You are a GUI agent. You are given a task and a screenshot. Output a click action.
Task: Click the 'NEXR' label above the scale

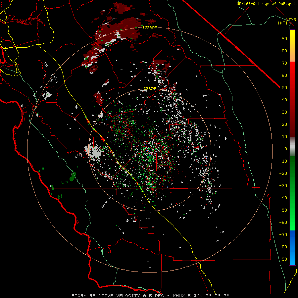[291, 20]
